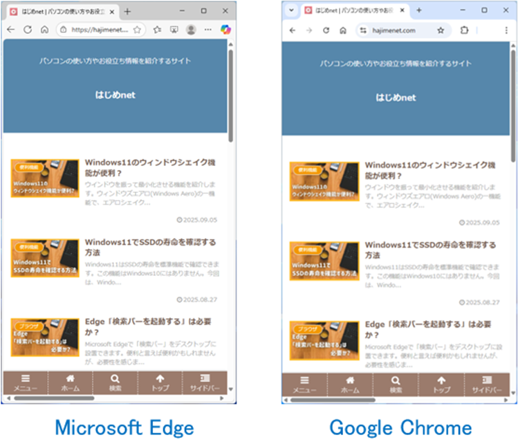Screen dimensions: 518x446
Task: Expand the tab search dropdown in Chrome
Action: coord(291,10)
